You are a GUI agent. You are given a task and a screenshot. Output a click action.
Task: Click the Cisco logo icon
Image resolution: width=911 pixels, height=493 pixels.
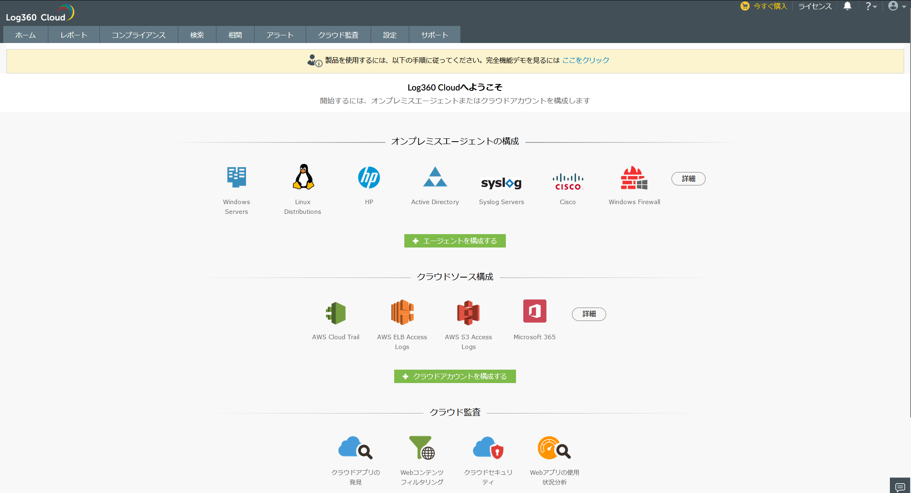[x=568, y=181]
